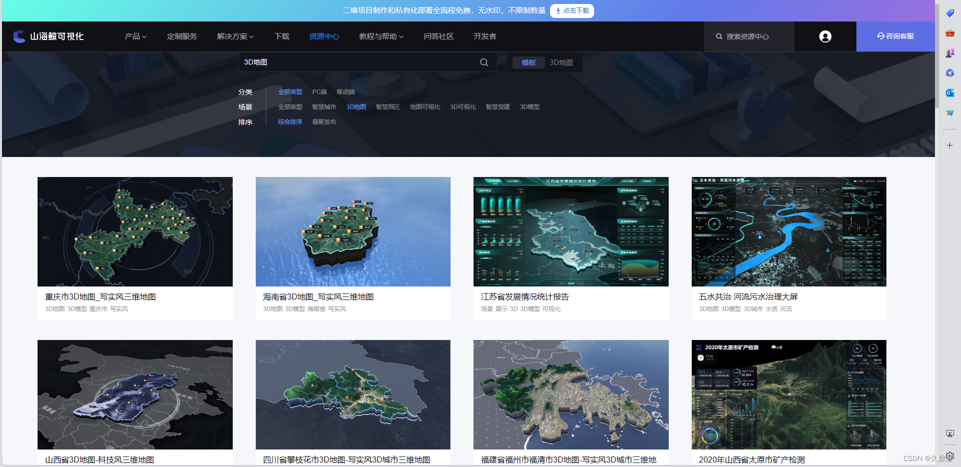This screenshot has width=961, height=467.
Task: Open the 福建省福州市福清市3D地图 thumbnail
Action: (x=571, y=394)
